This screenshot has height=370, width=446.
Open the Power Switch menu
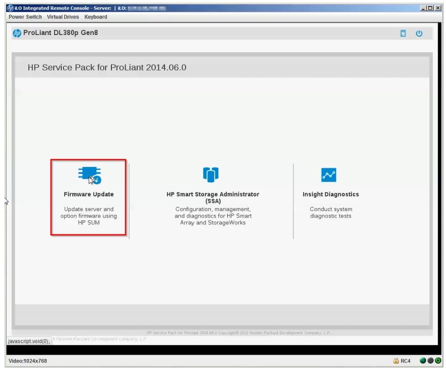pos(25,17)
